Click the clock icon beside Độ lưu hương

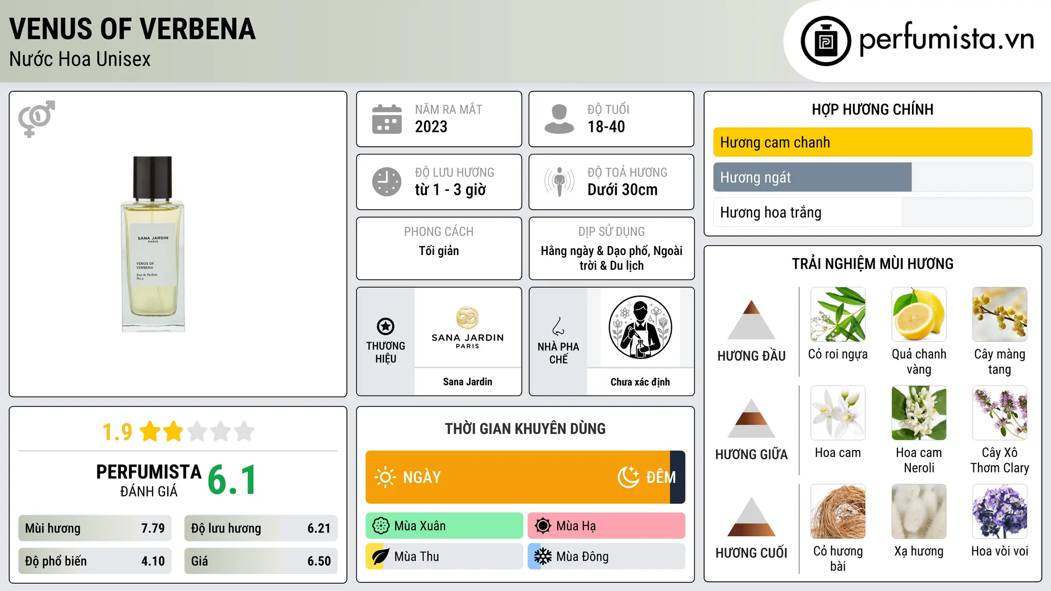[x=387, y=182]
